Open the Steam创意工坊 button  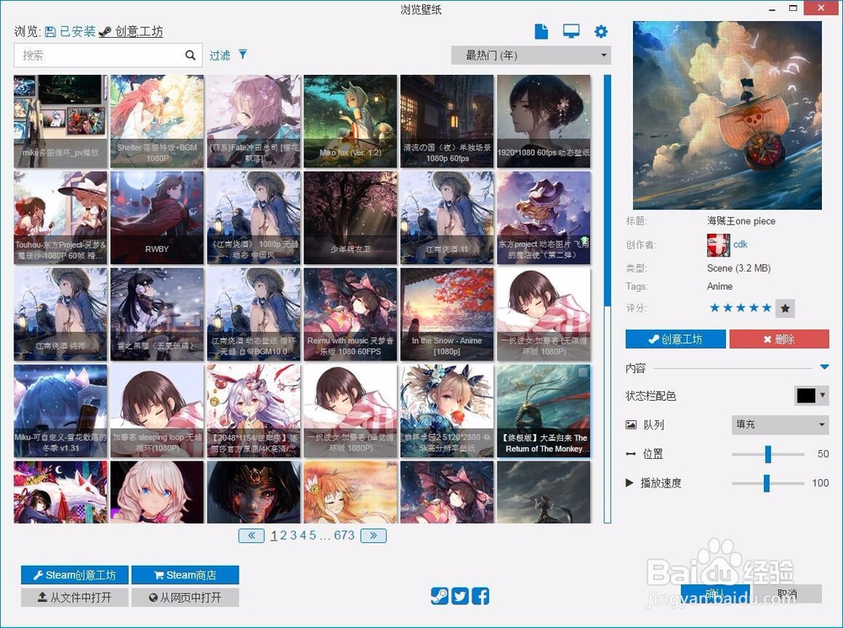pos(75,575)
